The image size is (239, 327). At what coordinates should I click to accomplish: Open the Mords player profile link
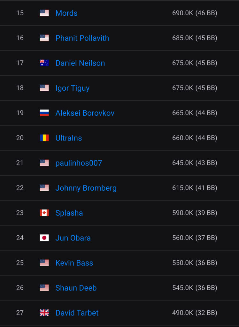point(66,13)
